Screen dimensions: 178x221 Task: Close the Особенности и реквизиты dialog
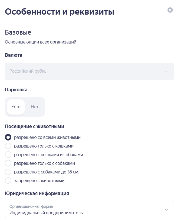[170, 10]
